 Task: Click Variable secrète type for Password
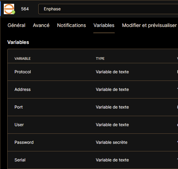click(x=111, y=142)
